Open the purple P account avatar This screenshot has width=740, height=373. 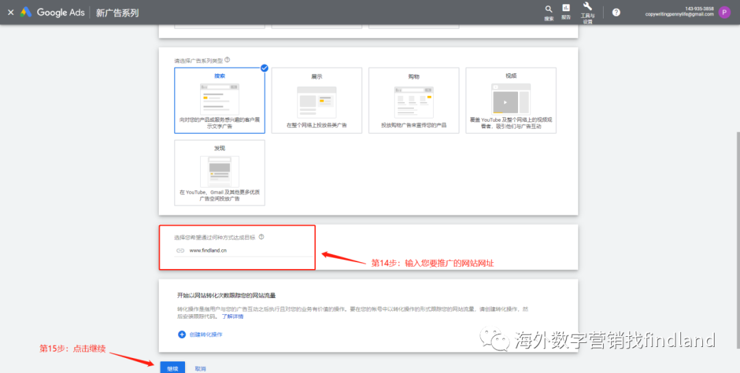(x=724, y=12)
